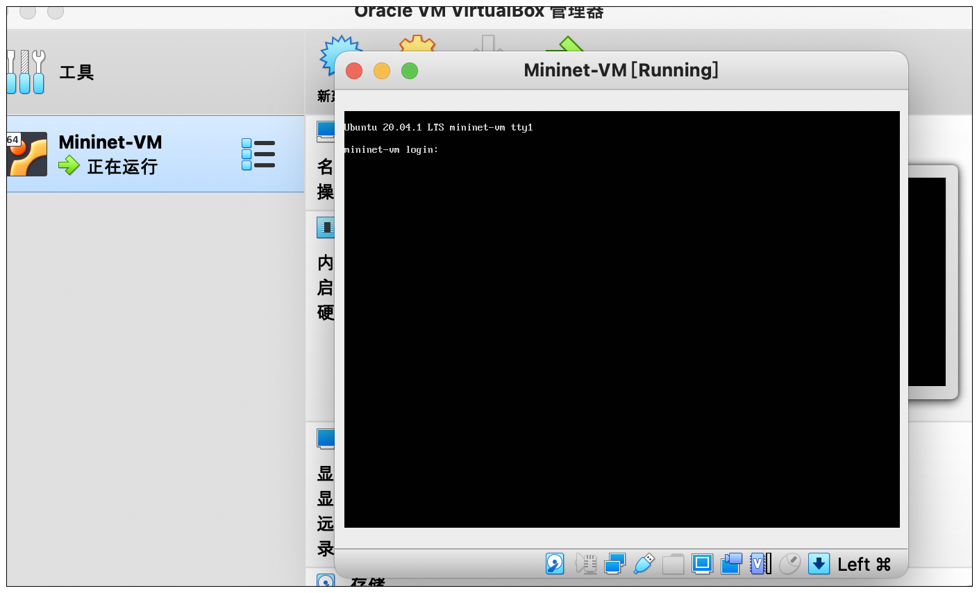Image resolution: width=979 pixels, height=593 pixels.
Task: Select the 工具 (Tools) item
Action: pyautogui.click(x=76, y=72)
